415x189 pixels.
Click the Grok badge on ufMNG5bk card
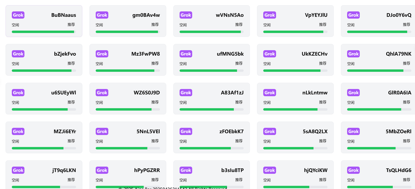(186, 54)
